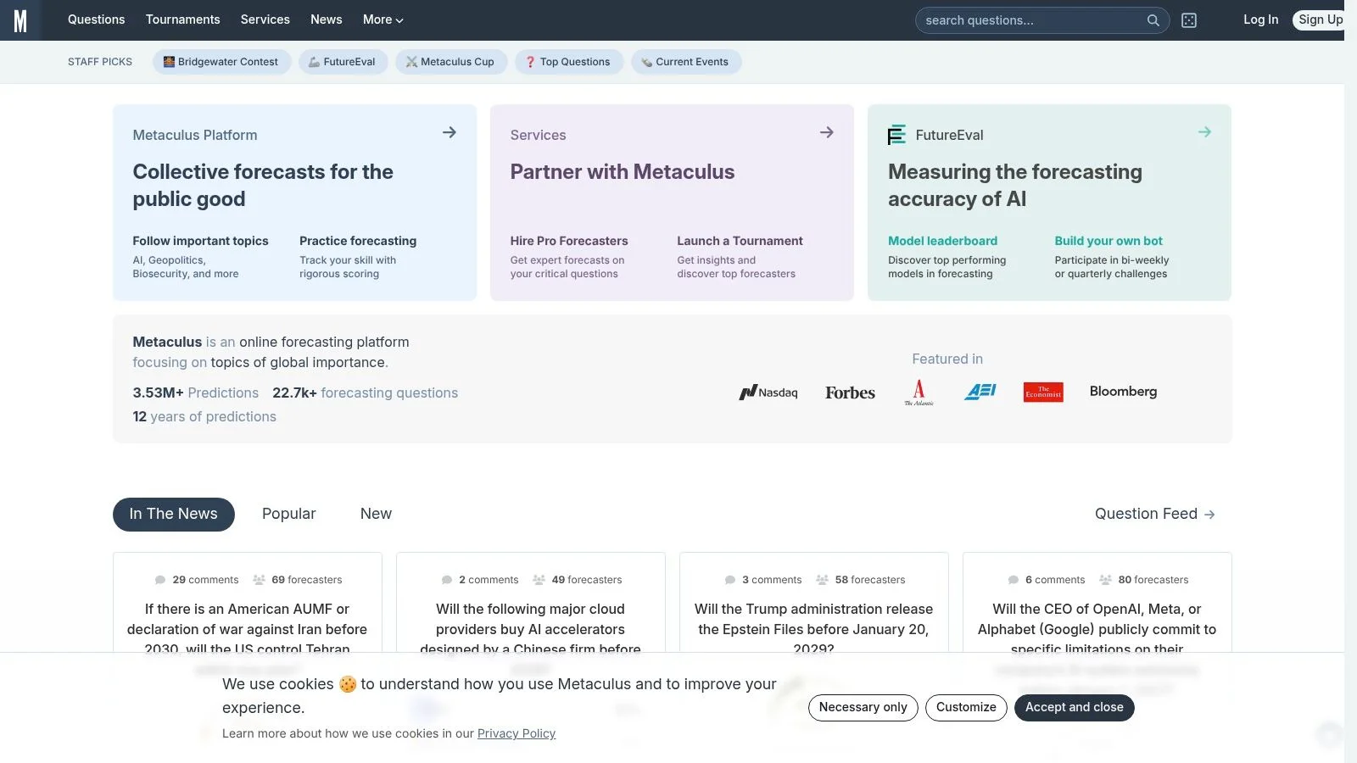Click comments icon on 3 comments card
The width and height of the screenshot is (1357, 763).
point(730,580)
